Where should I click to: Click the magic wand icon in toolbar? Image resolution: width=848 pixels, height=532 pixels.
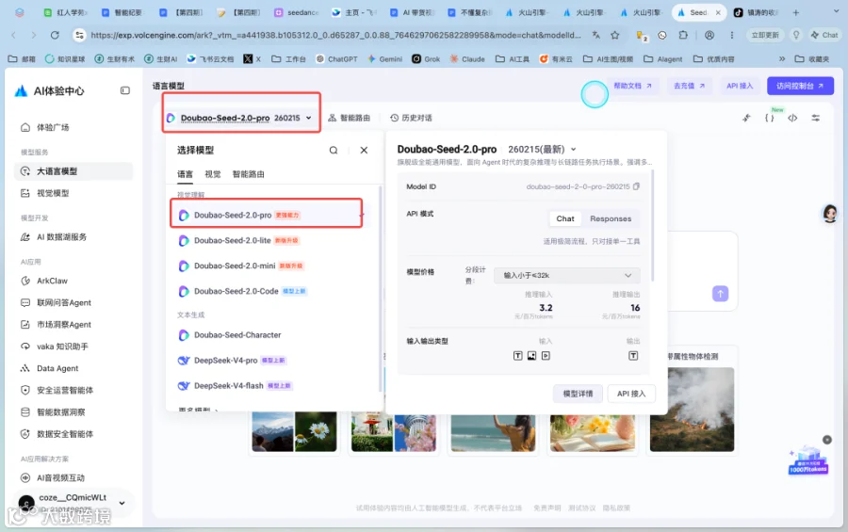[x=746, y=118]
